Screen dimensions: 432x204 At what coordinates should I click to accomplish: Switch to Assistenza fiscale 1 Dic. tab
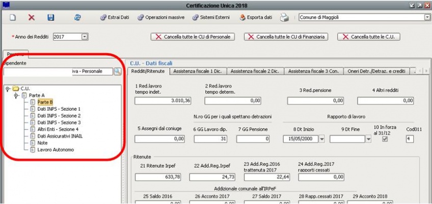198,71
